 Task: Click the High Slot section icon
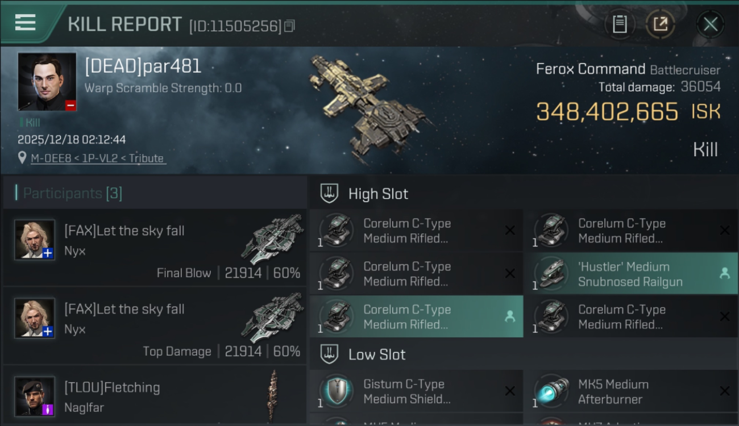pyautogui.click(x=330, y=194)
